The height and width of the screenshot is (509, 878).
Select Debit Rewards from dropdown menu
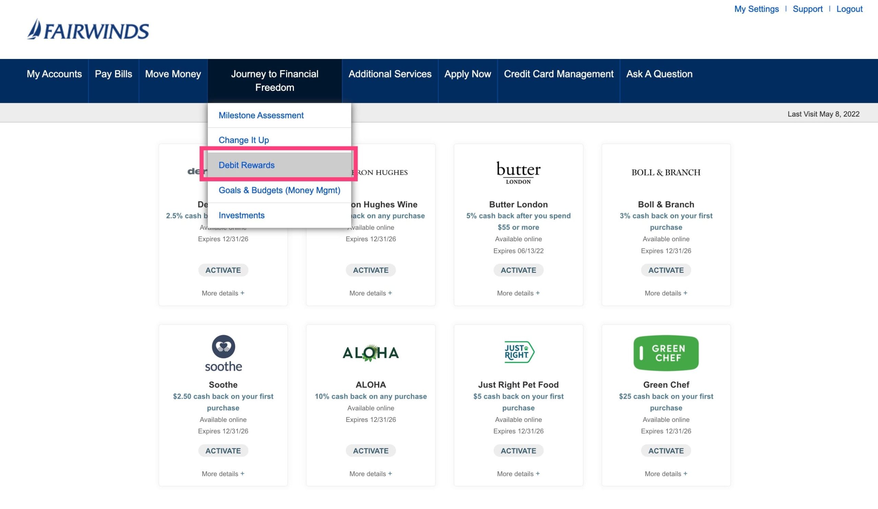246,165
